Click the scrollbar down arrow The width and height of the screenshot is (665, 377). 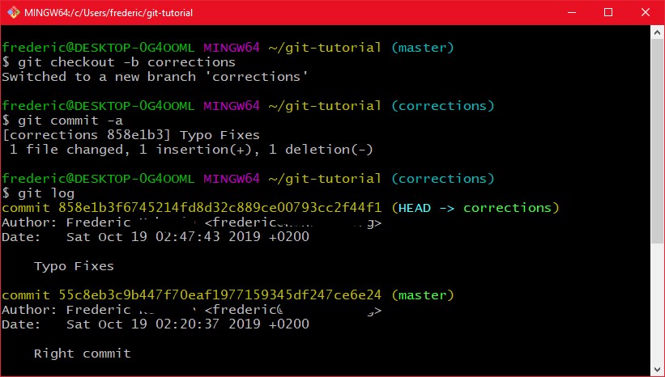pyautogui.click(x=658, y=369)
